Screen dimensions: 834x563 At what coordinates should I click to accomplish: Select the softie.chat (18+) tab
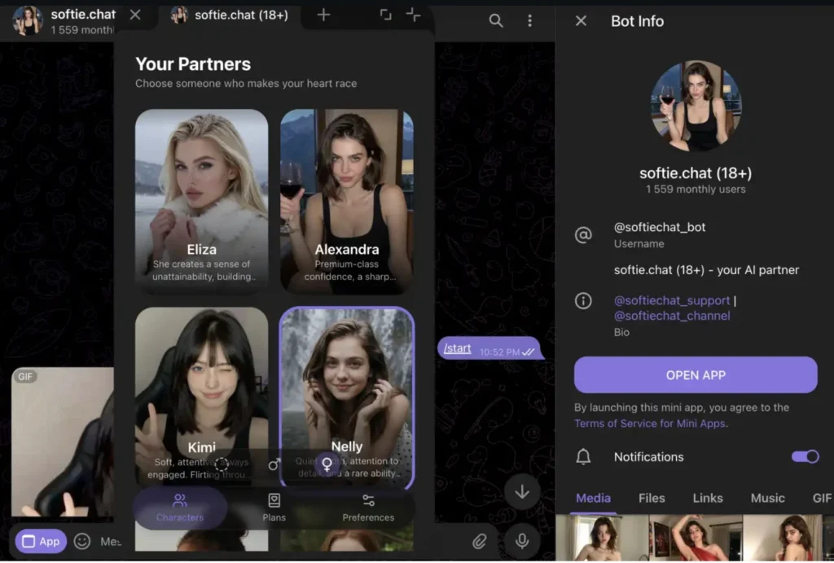[x=230, y=15]
